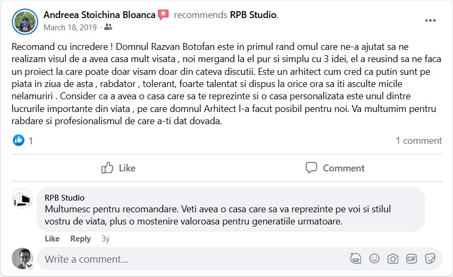Click the avatar sticker icon in comment box

click(356, 259)
